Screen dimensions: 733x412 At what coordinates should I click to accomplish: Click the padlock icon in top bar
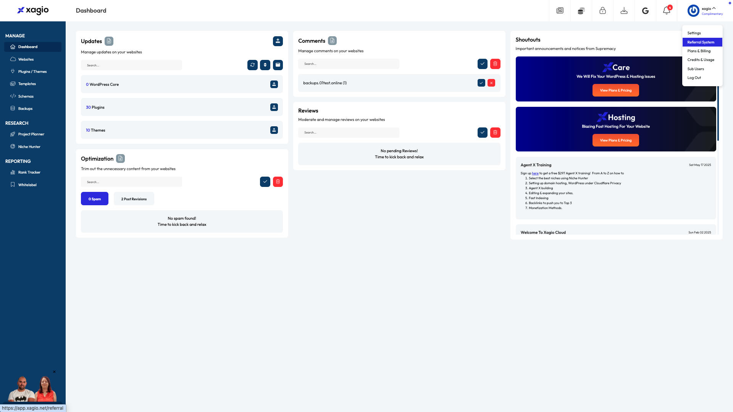[602, 11]
